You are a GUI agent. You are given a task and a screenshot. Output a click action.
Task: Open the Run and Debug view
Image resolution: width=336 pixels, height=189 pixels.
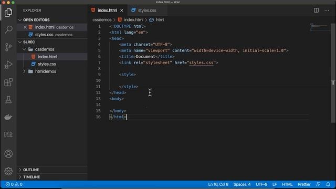coord(8,65)
